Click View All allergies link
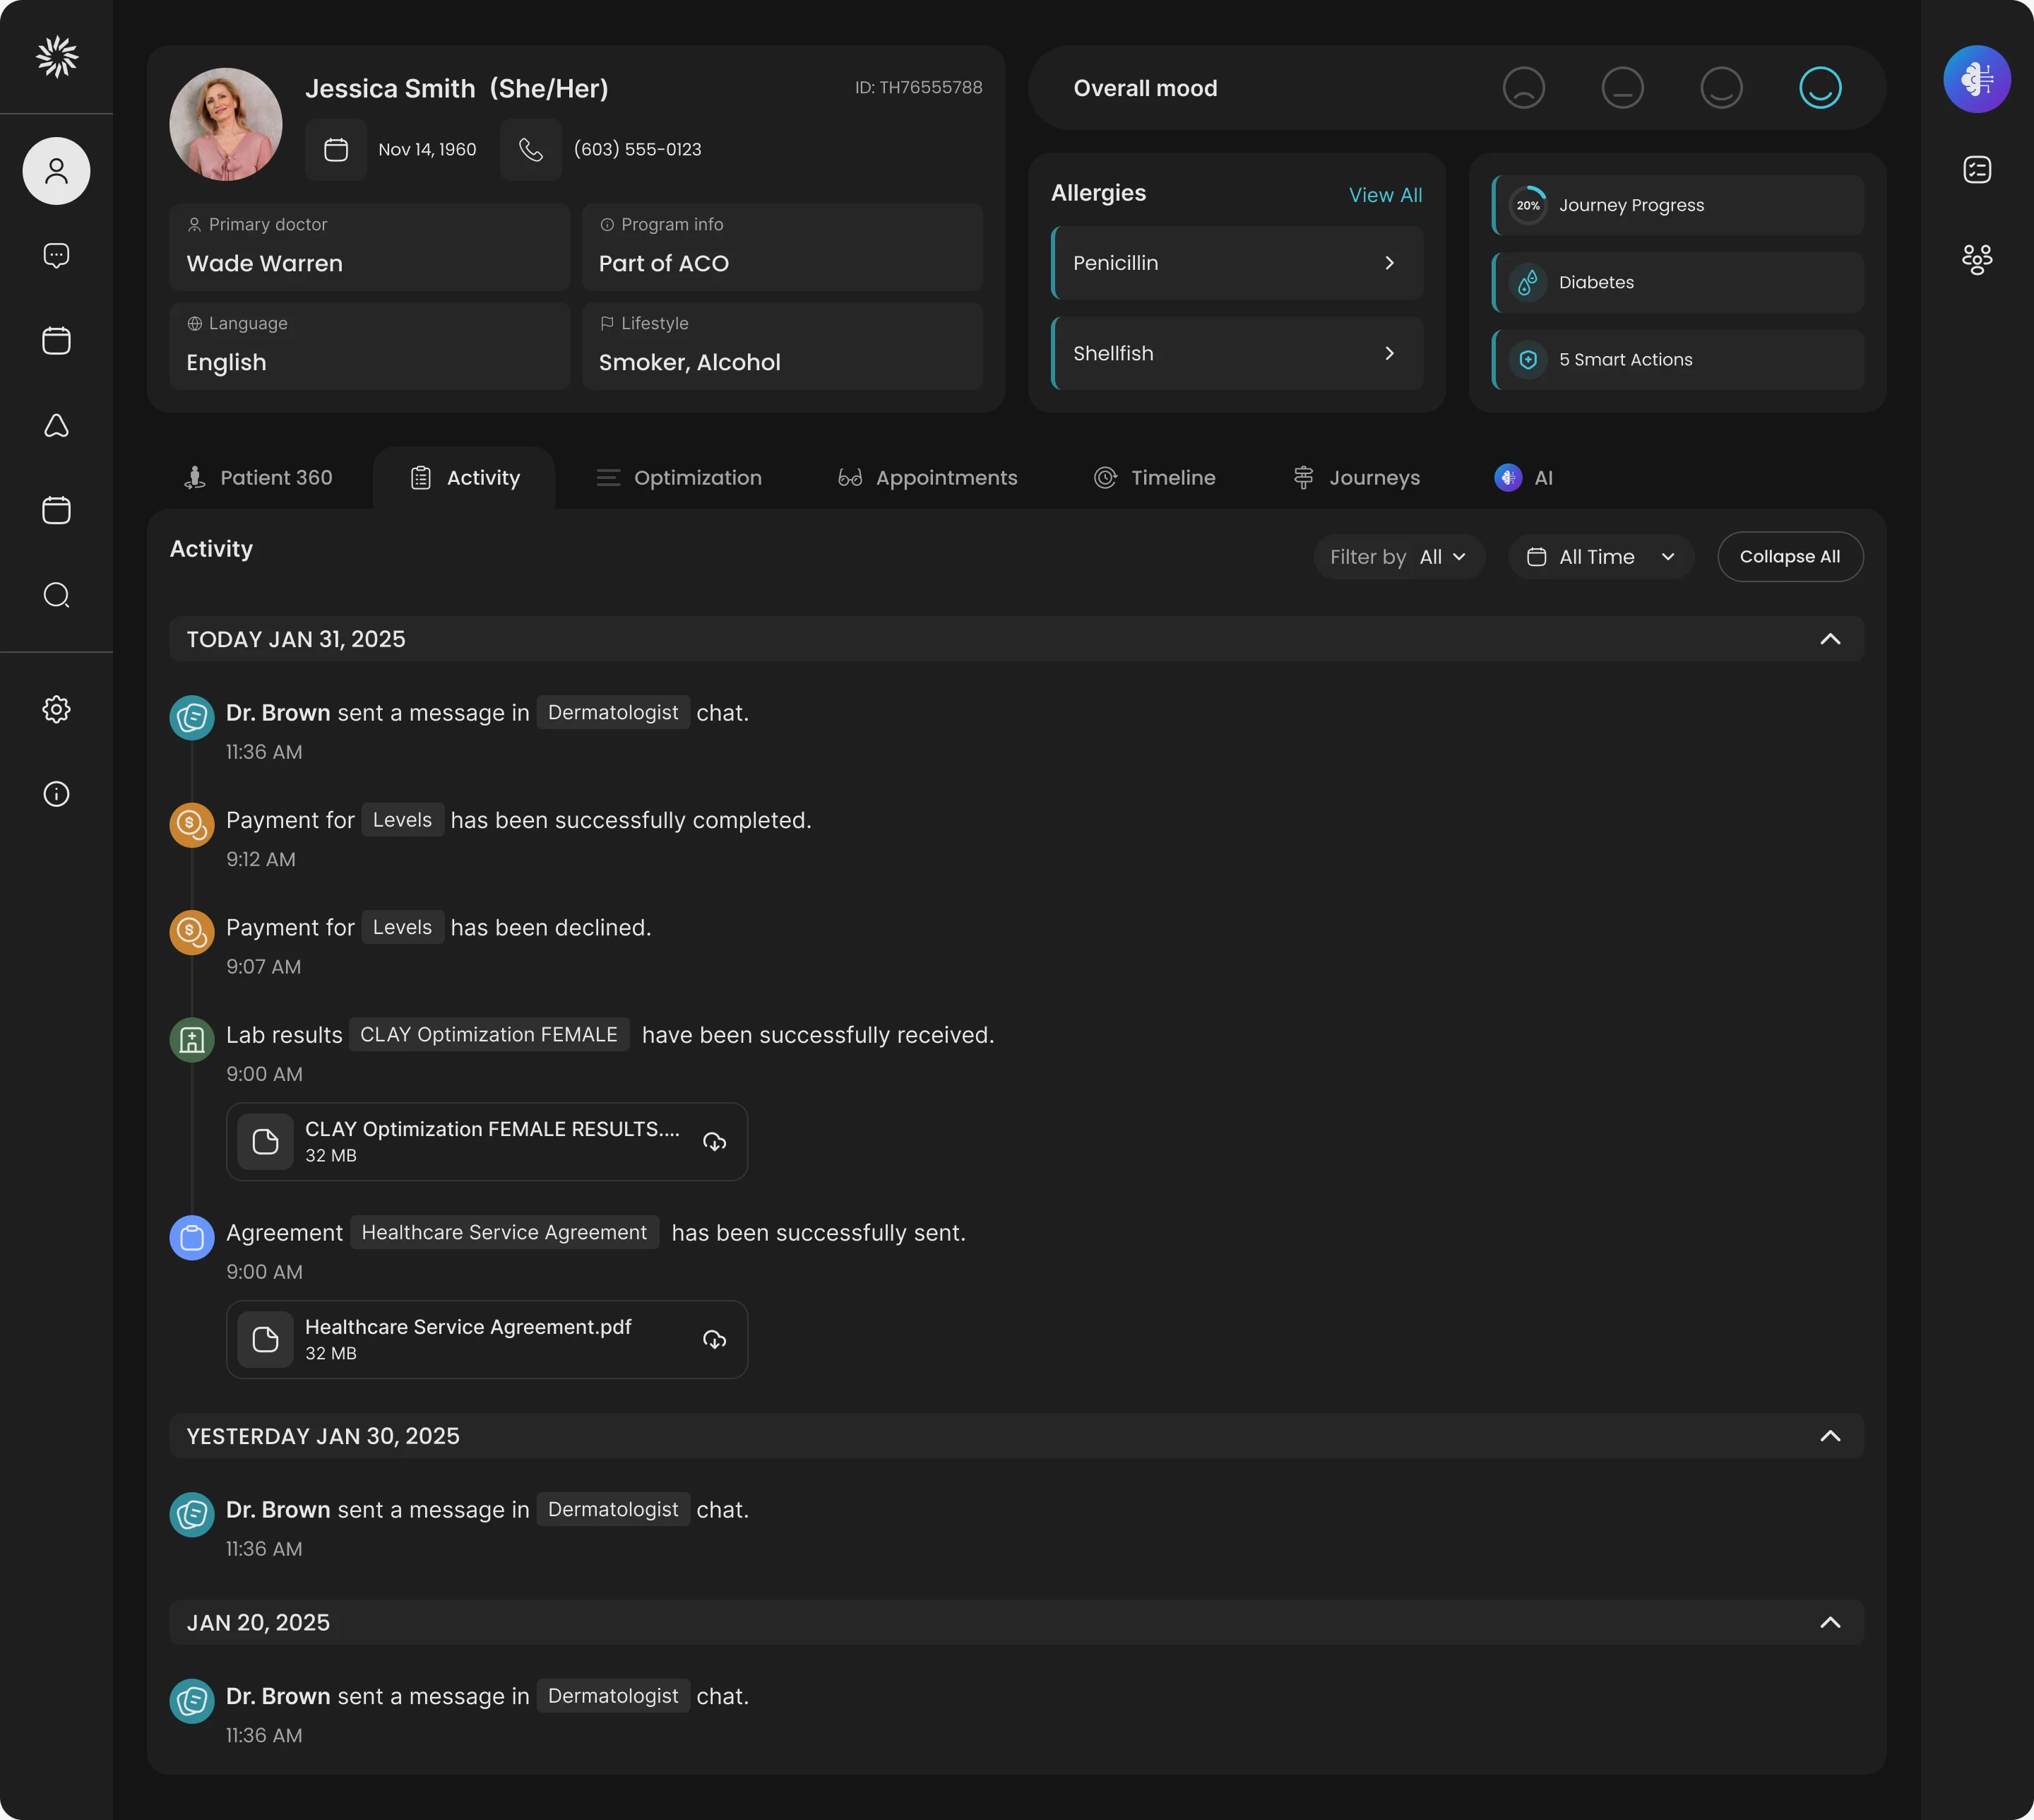This screenshot has height=1820, width=2034. [1384, 196]
